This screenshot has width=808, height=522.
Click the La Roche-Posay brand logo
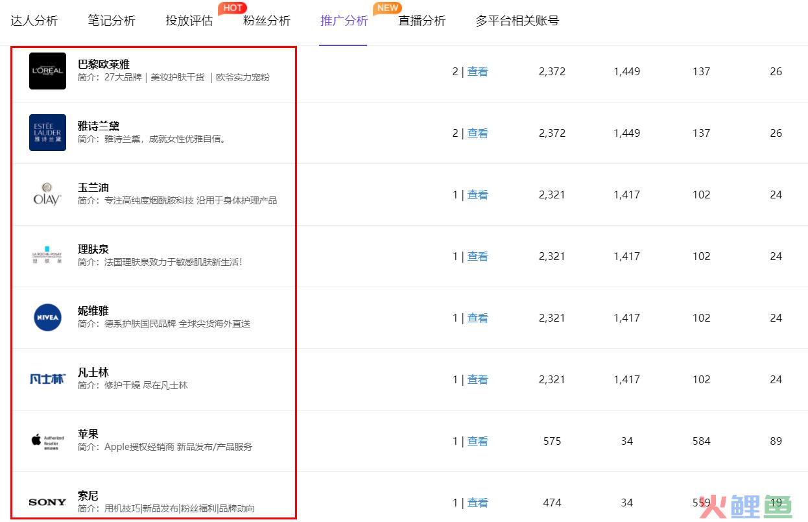tap(47, 255)
